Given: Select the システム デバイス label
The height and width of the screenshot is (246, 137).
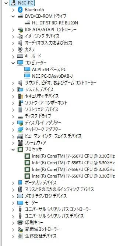Looking at the screenshot, I should 39,90.
